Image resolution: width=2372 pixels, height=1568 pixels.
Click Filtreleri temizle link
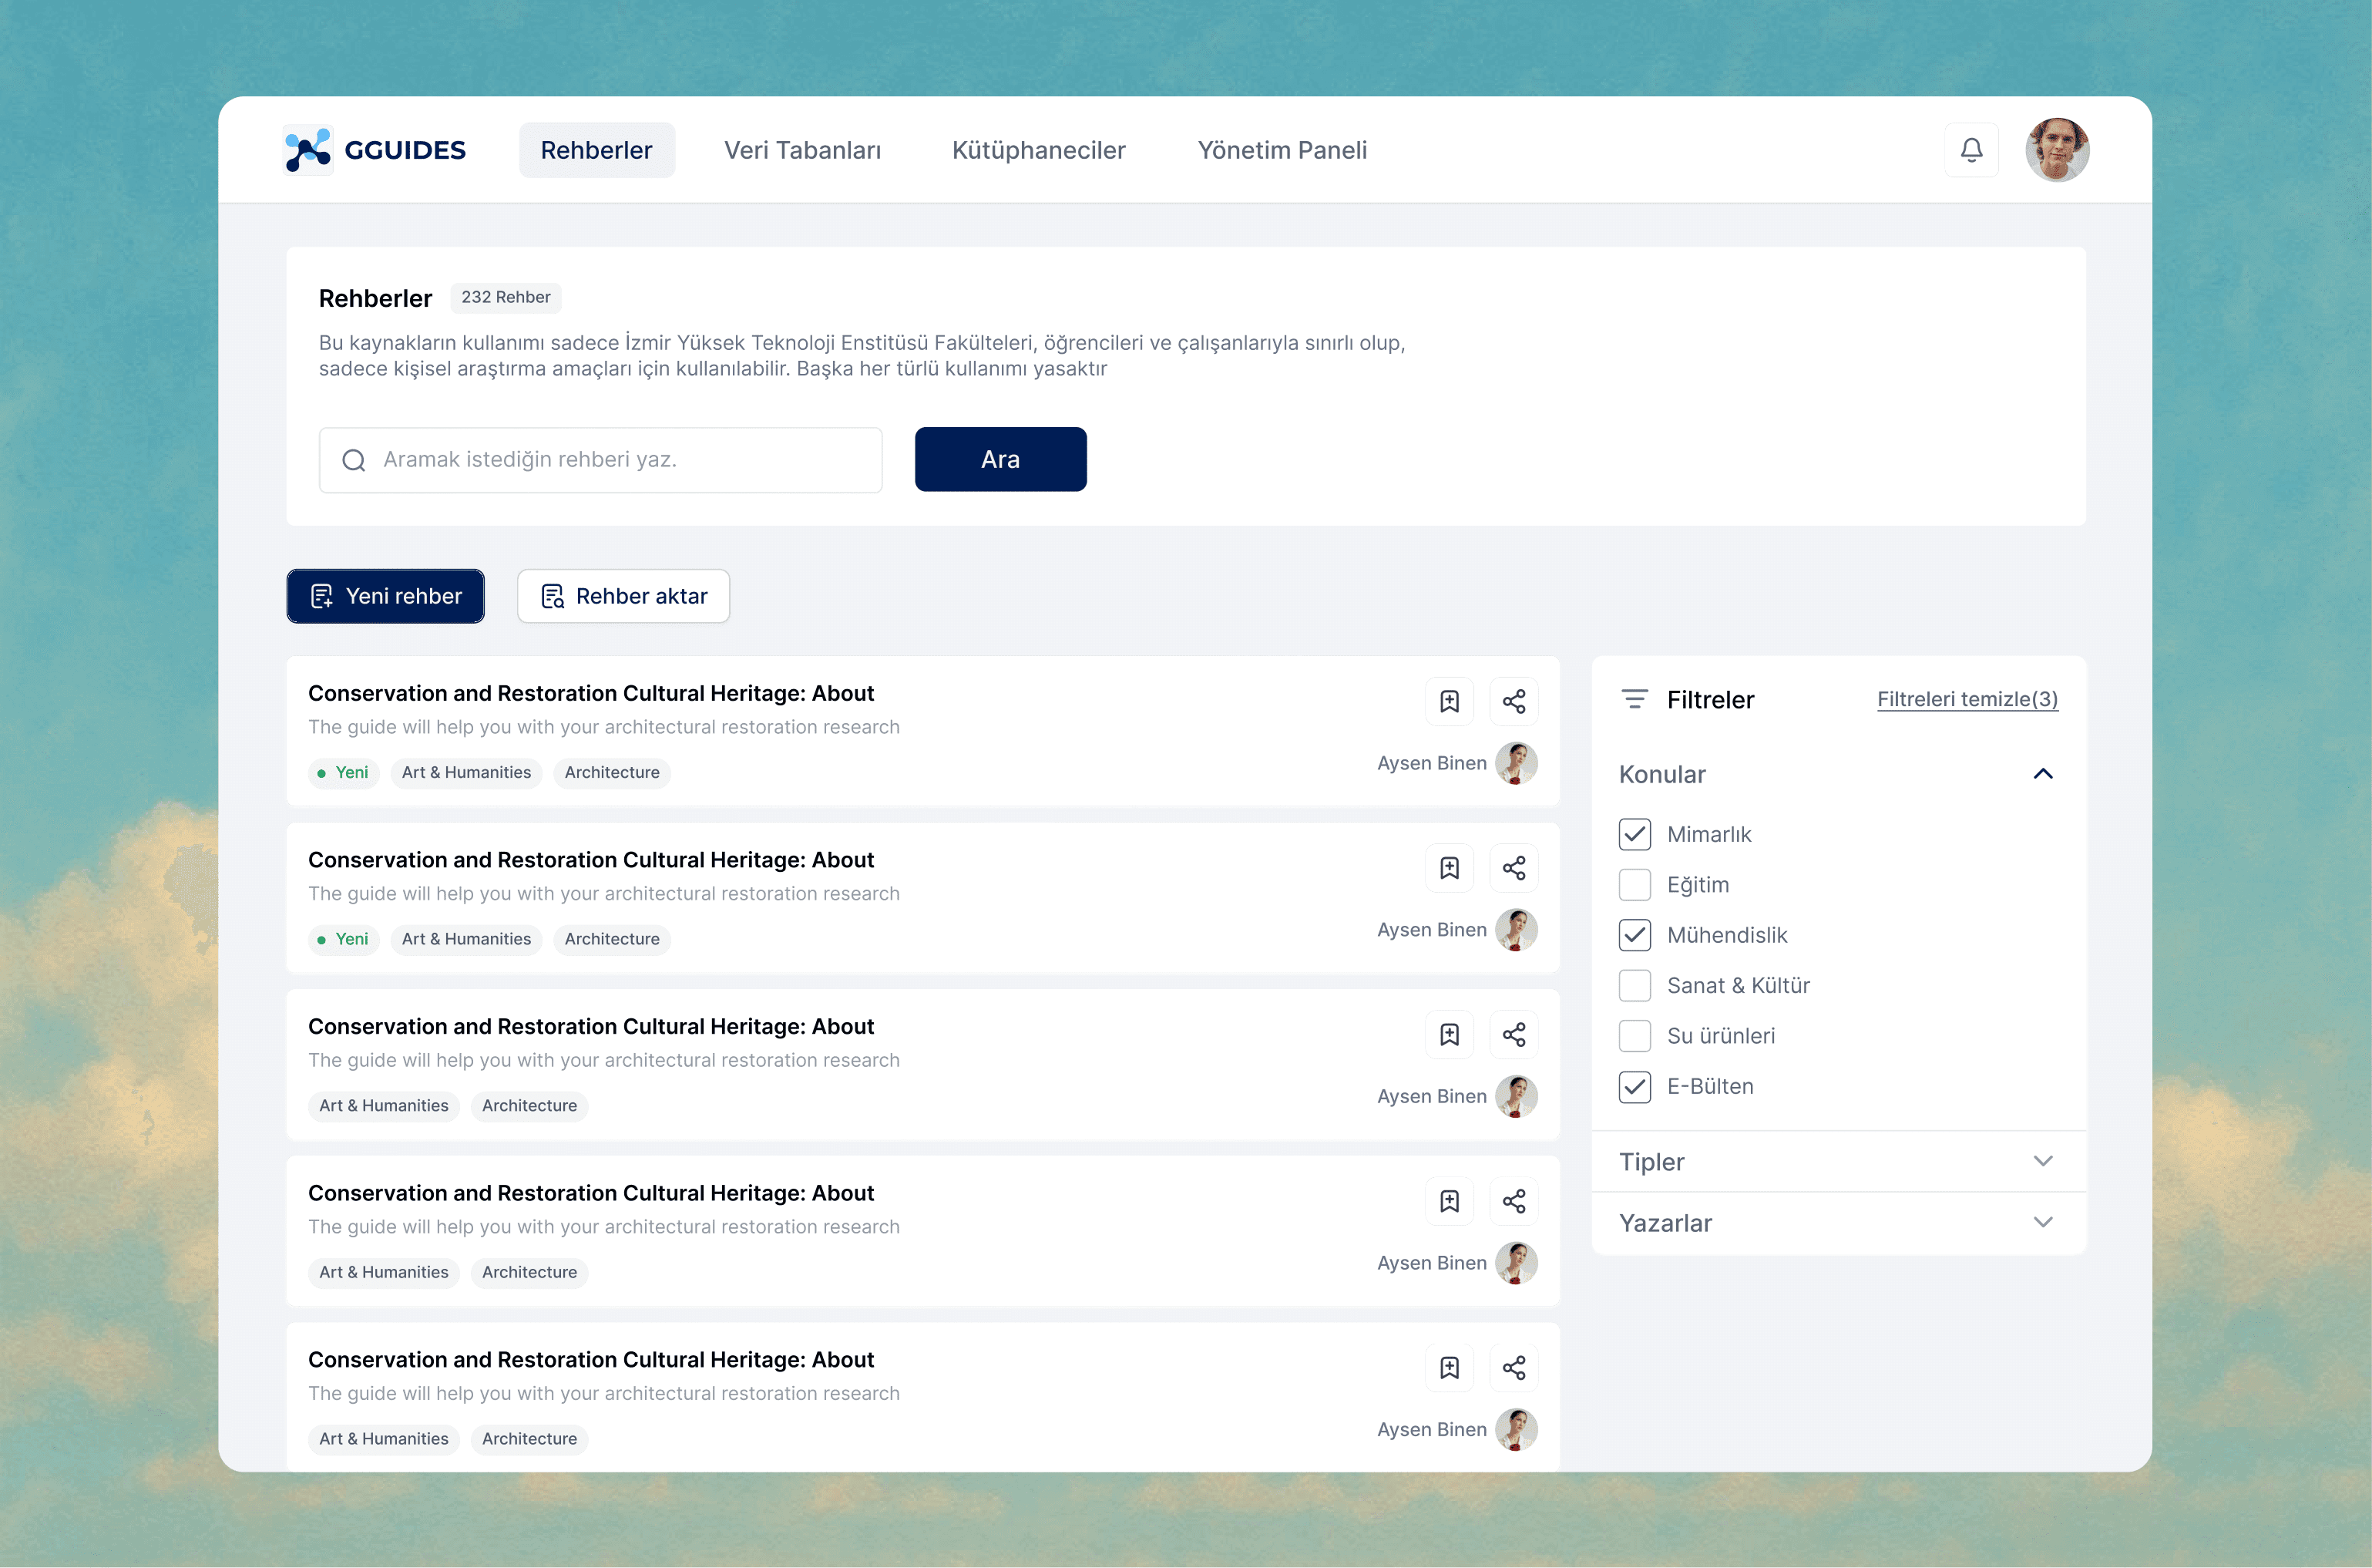1966,699
